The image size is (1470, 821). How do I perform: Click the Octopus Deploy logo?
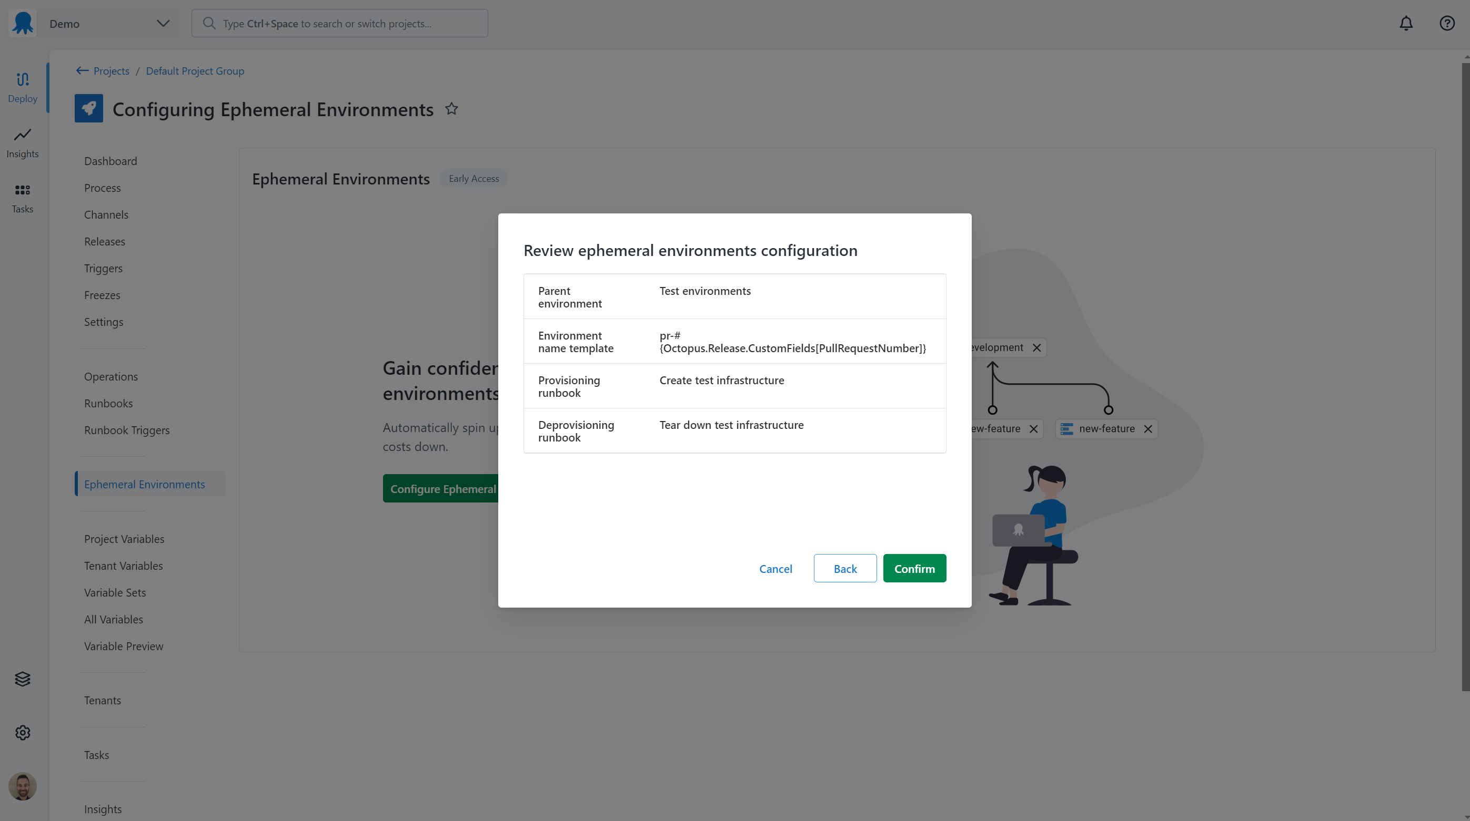tap(23, 23)
